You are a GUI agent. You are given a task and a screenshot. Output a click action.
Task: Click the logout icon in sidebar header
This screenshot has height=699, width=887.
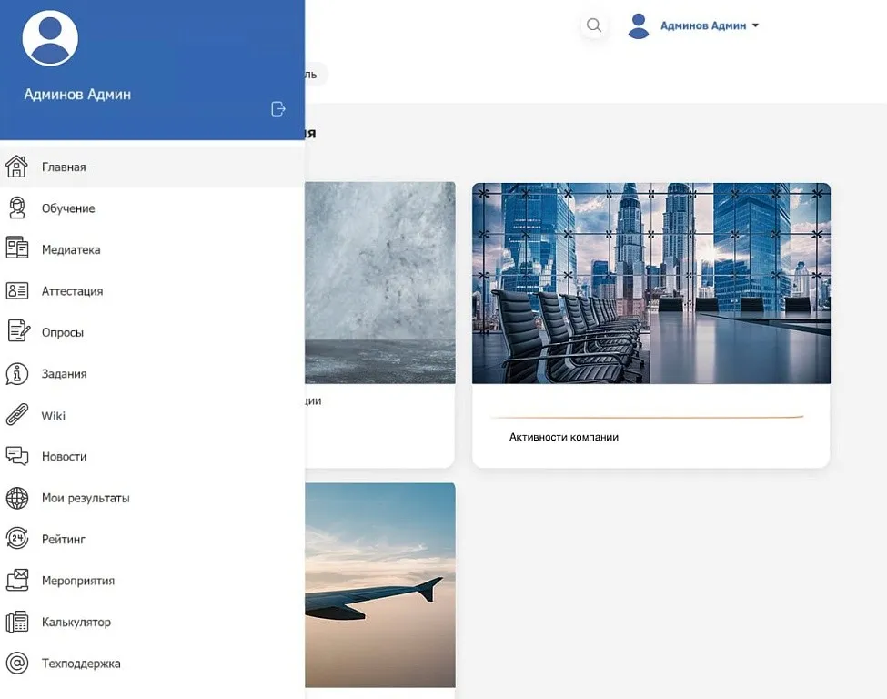click(278, 109)
